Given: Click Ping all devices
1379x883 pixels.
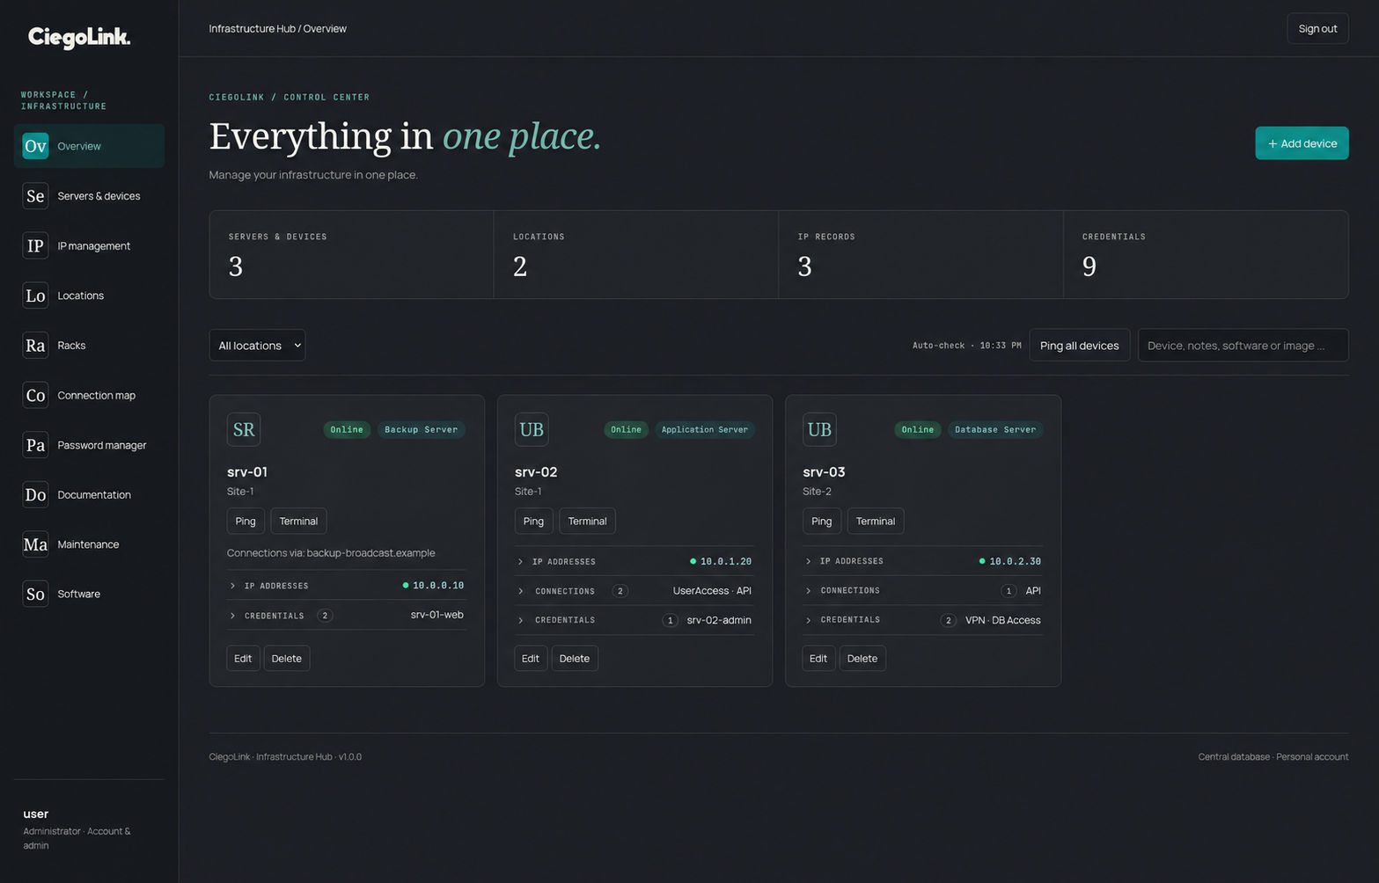Looking at the screenshot, I should (x=1079, y=346).
